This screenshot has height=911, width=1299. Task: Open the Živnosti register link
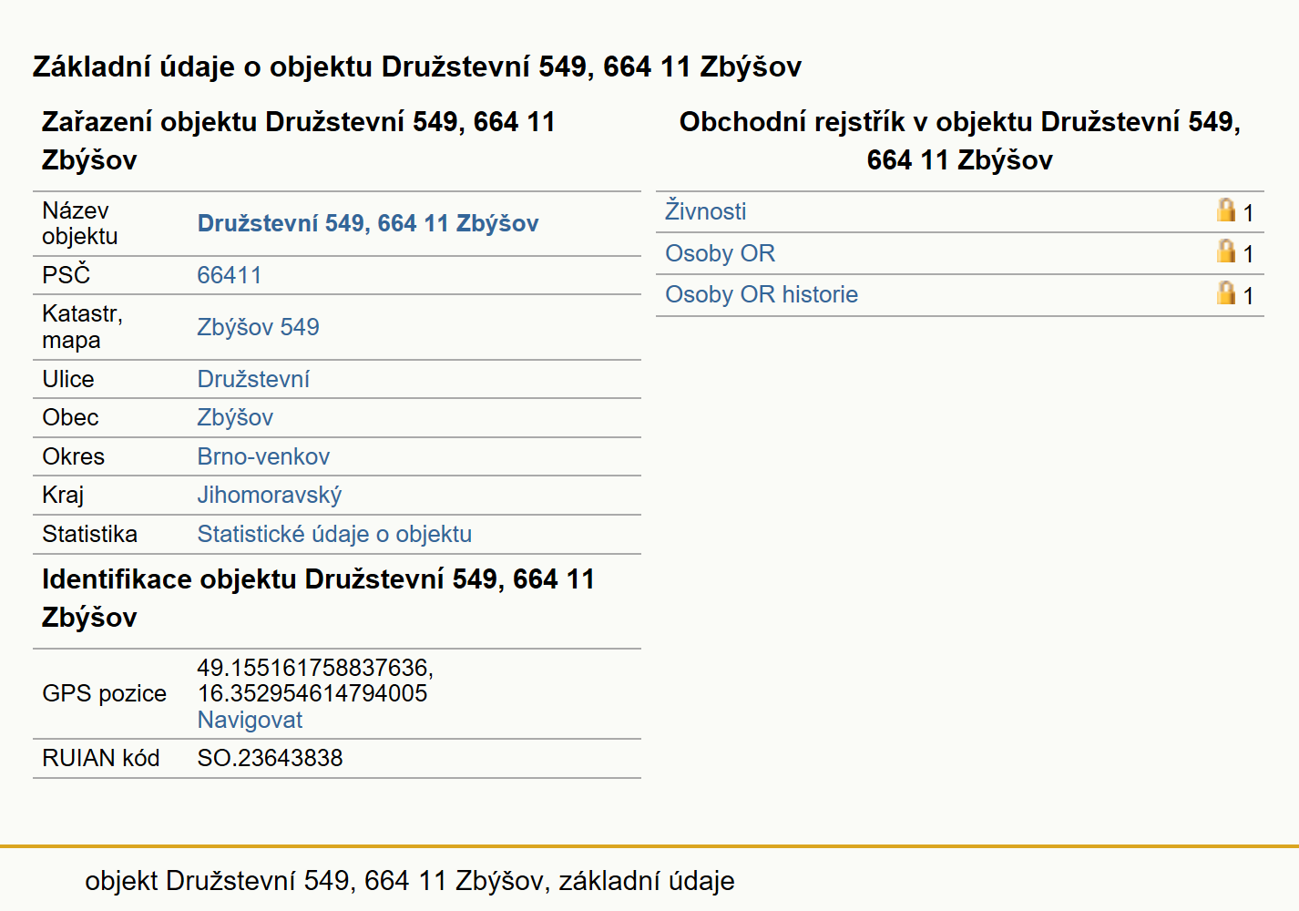(706, 210)
